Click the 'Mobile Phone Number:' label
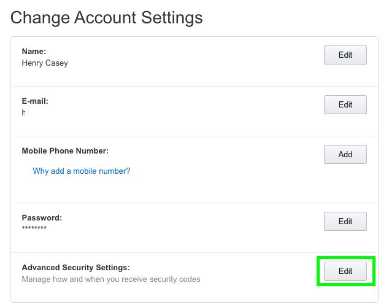 [65, 151]
